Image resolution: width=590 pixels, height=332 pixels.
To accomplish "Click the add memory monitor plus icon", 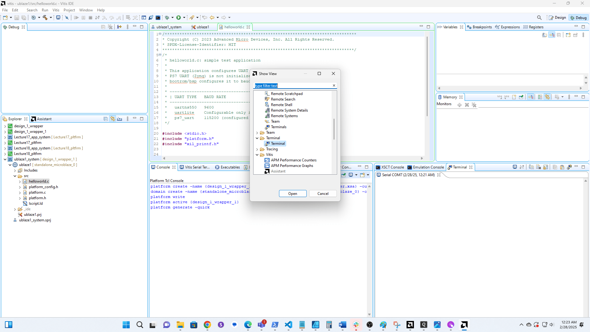I will pos(459,105).
